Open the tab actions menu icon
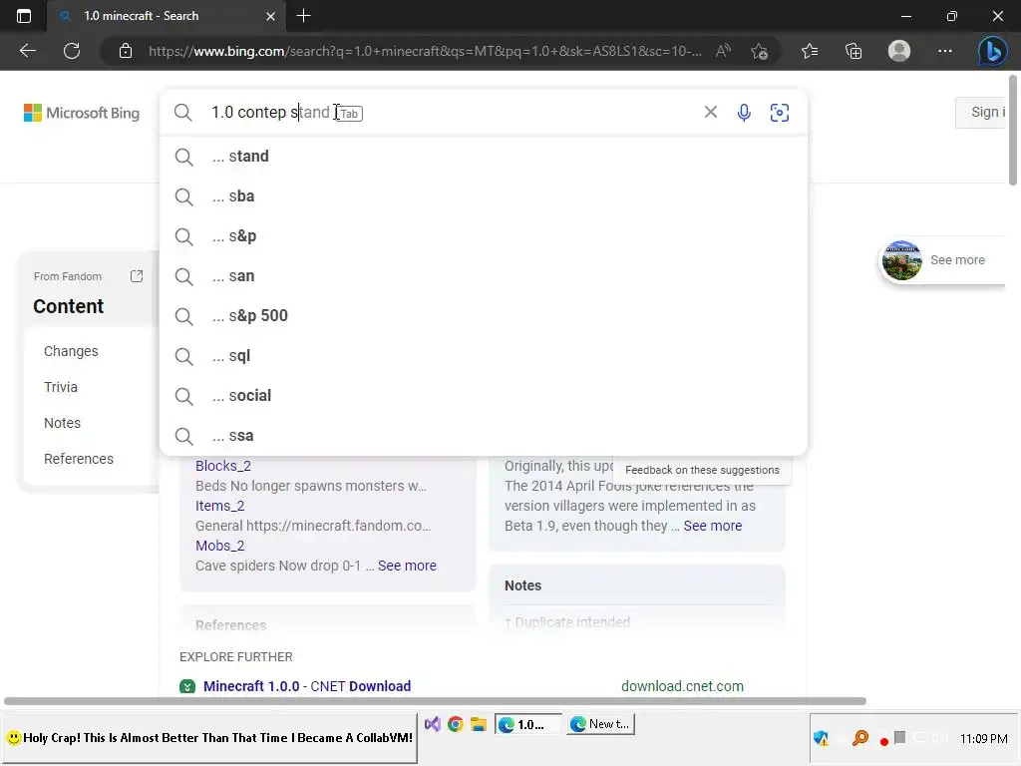The width and height of the screenshot is (1021, 766). click(x=24, y=16)
